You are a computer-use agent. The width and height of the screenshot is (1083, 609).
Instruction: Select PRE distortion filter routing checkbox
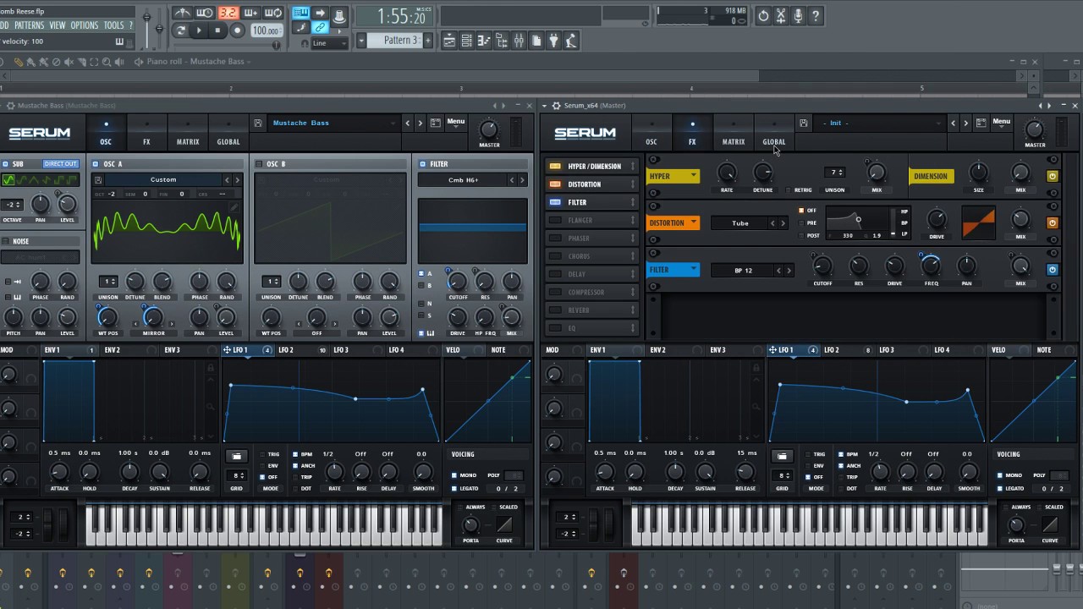pos(802,223)
